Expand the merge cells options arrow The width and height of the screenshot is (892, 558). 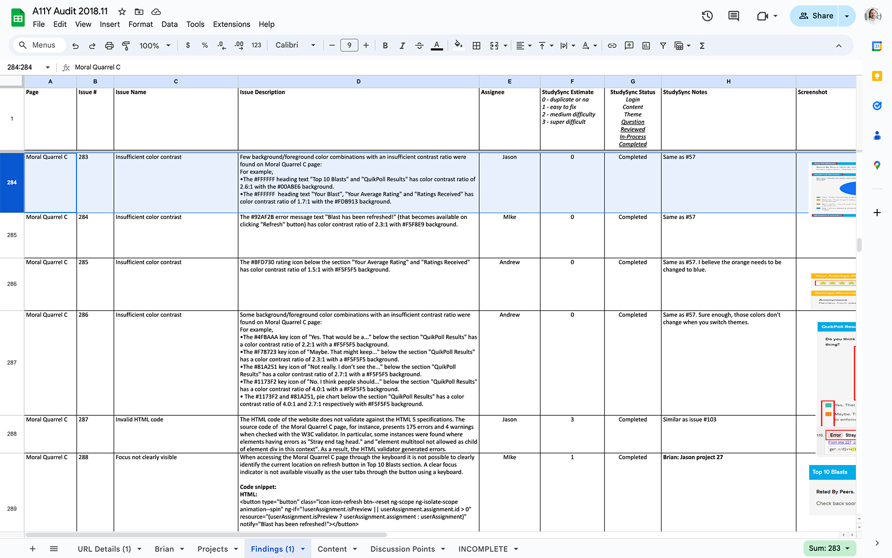click(505, 46)
